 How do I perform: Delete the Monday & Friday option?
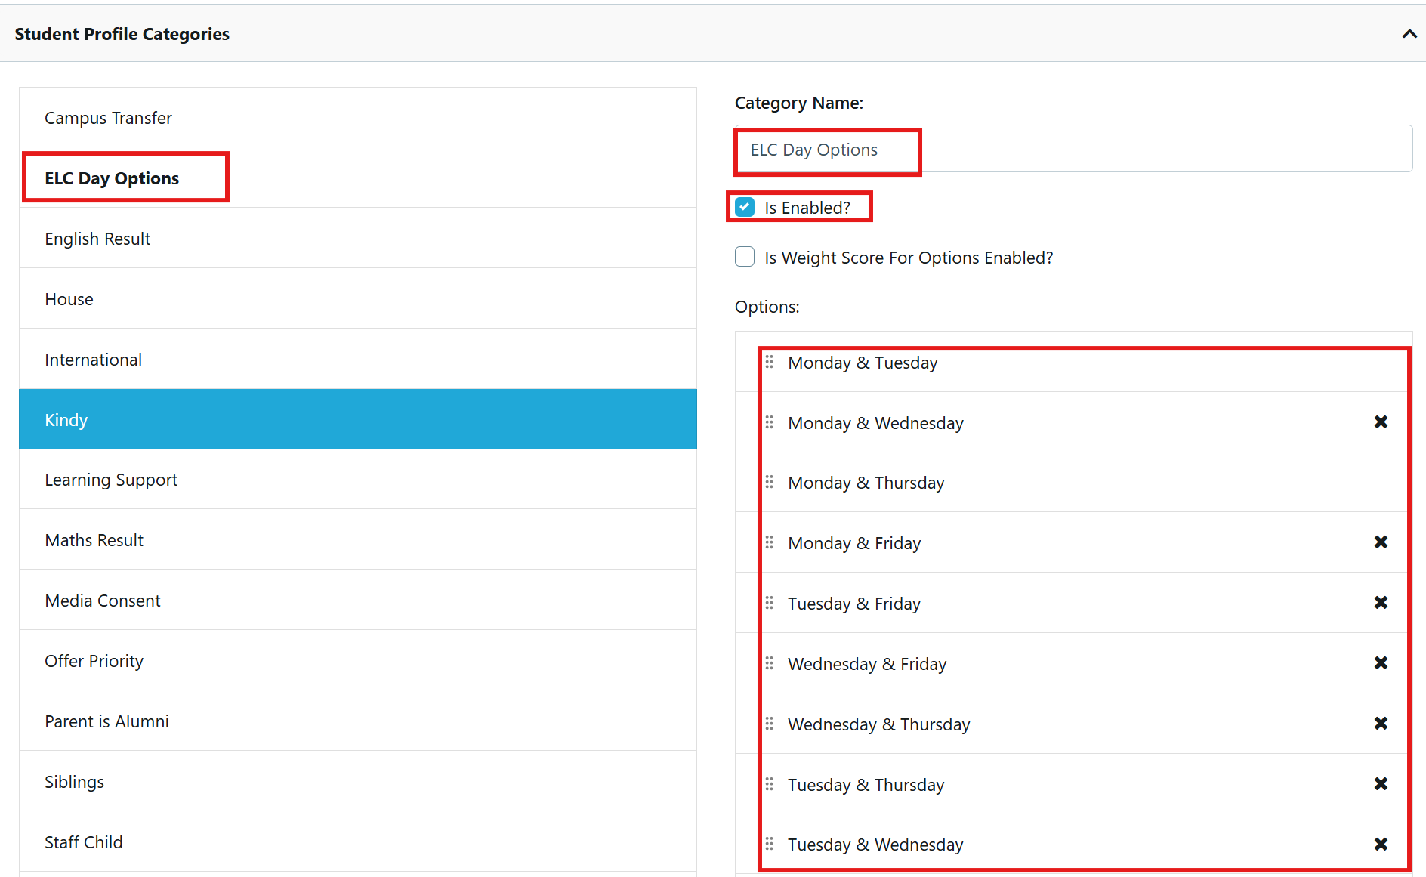coord(1381,542)
